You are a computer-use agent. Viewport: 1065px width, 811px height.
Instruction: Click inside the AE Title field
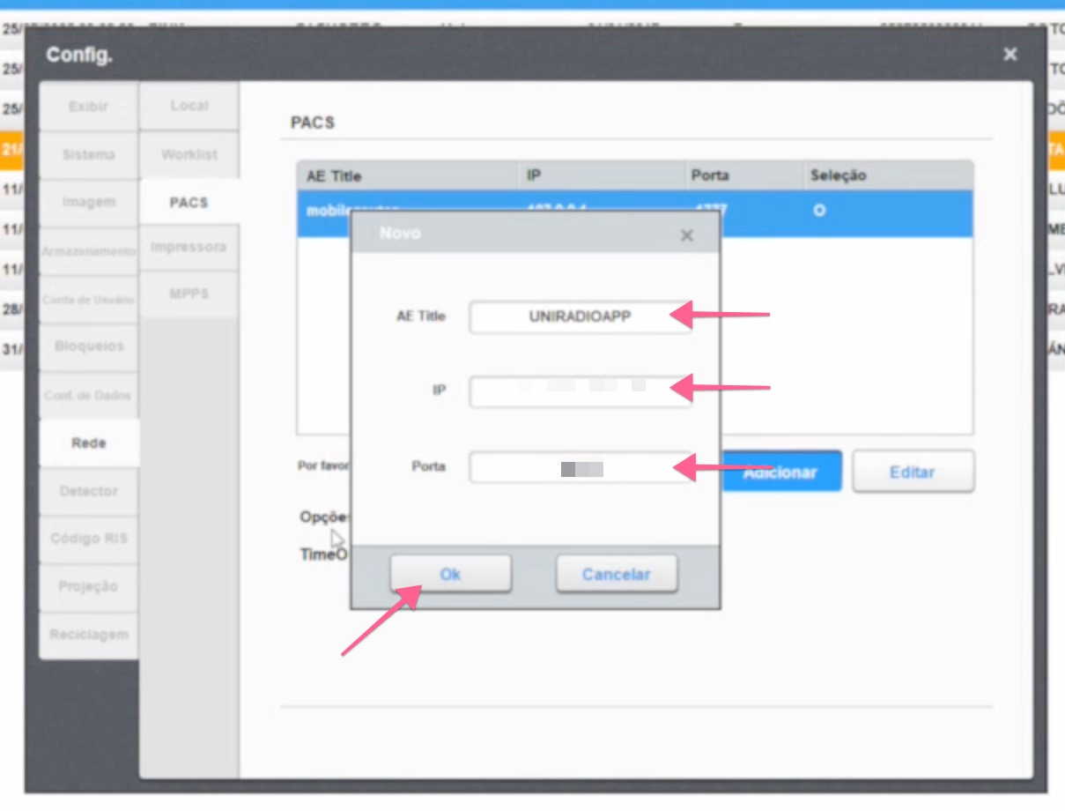point(581,316)
